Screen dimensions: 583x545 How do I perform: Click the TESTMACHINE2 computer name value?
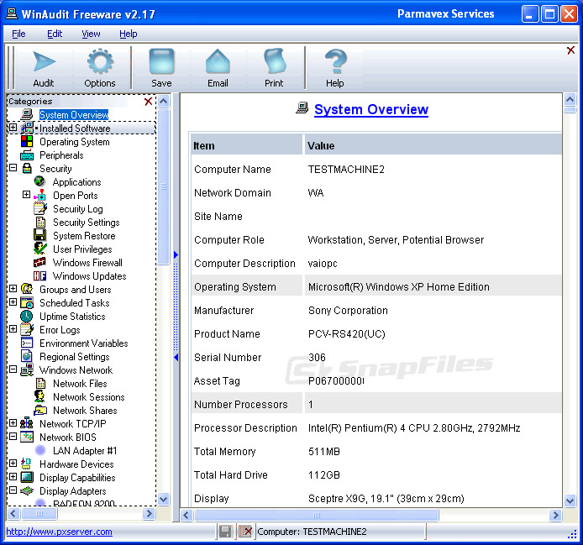346,170
